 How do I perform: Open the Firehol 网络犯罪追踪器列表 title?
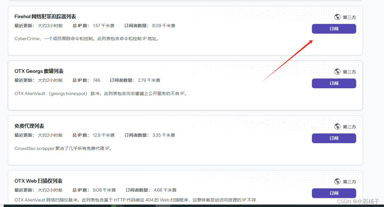tap(45, 16)
